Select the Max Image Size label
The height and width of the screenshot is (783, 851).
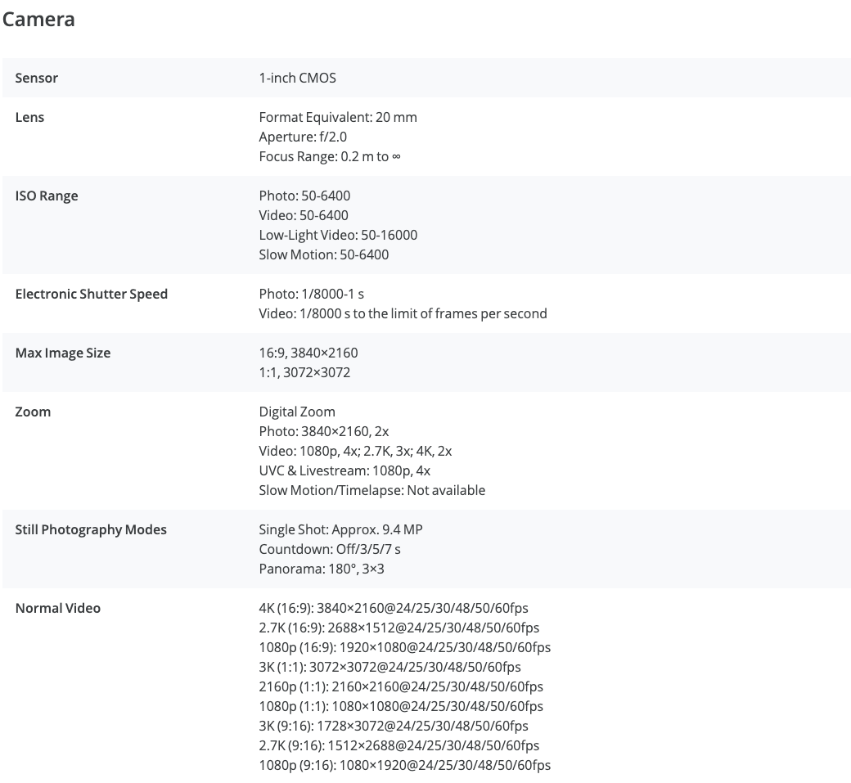tap(63, 353)
